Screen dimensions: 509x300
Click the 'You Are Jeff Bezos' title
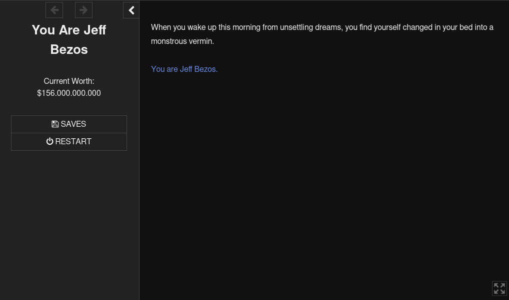coord(69,39)
